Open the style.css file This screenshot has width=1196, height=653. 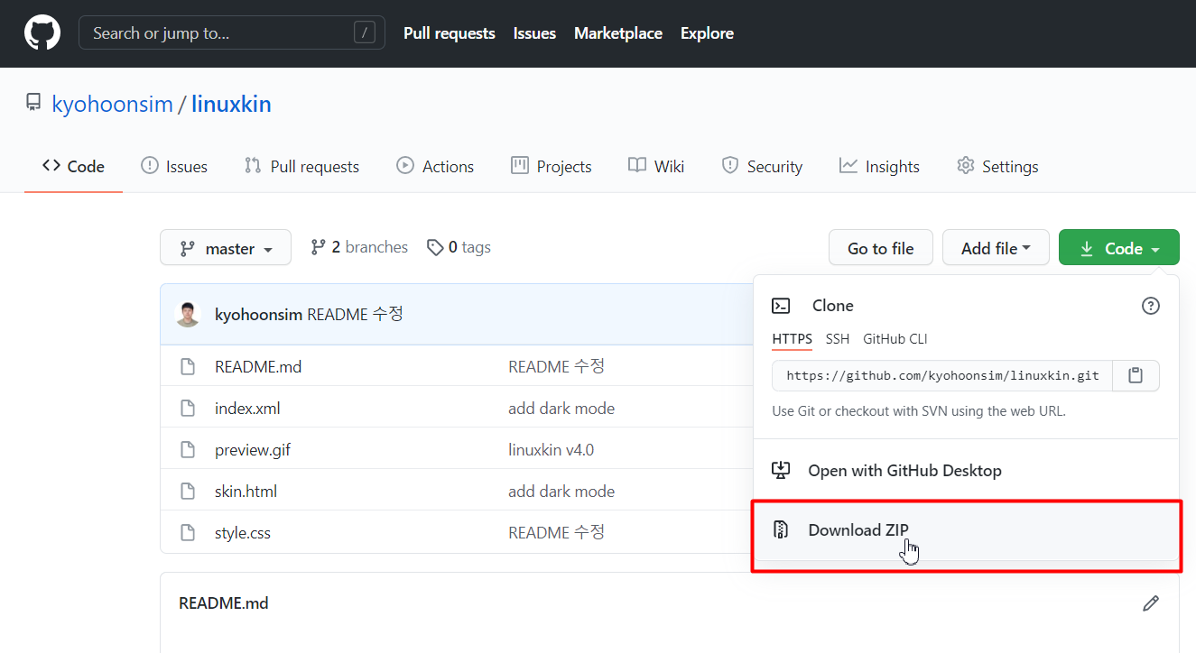[243, 533]
